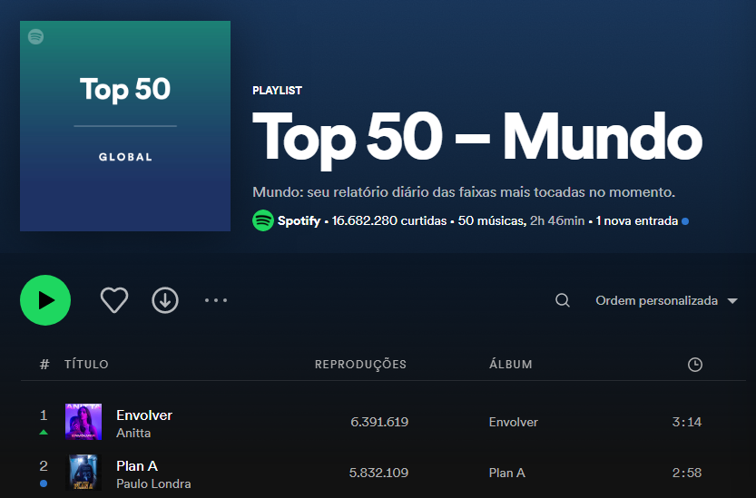Click the playlist description starting with Mundo
This screenshot has width=756, height=498.
click(x=464, y=192)
